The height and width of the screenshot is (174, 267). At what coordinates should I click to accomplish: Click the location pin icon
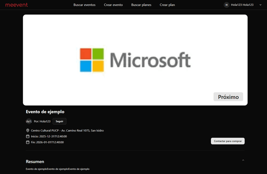click(28, 130)
